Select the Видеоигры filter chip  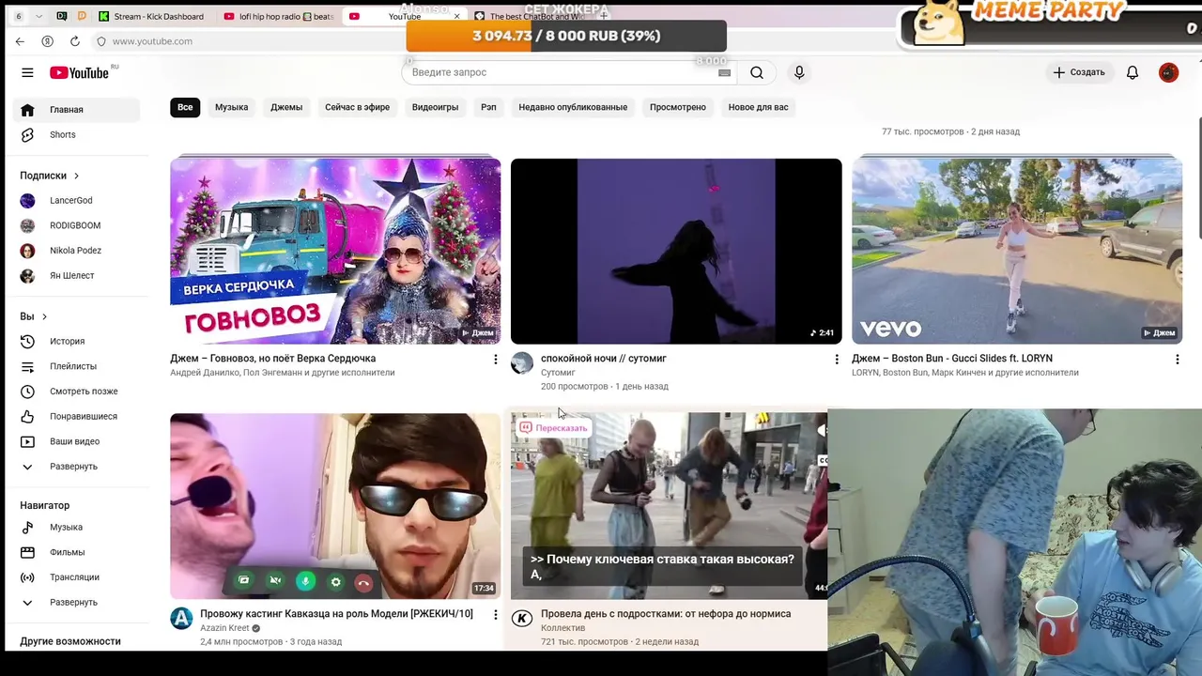pos(435,107)
